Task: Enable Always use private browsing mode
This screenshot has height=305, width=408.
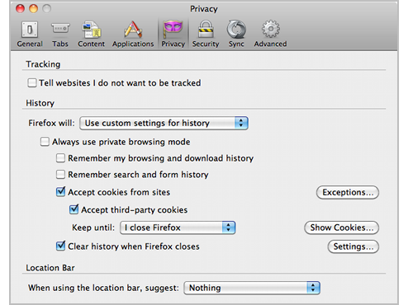Action: (45, 142)
